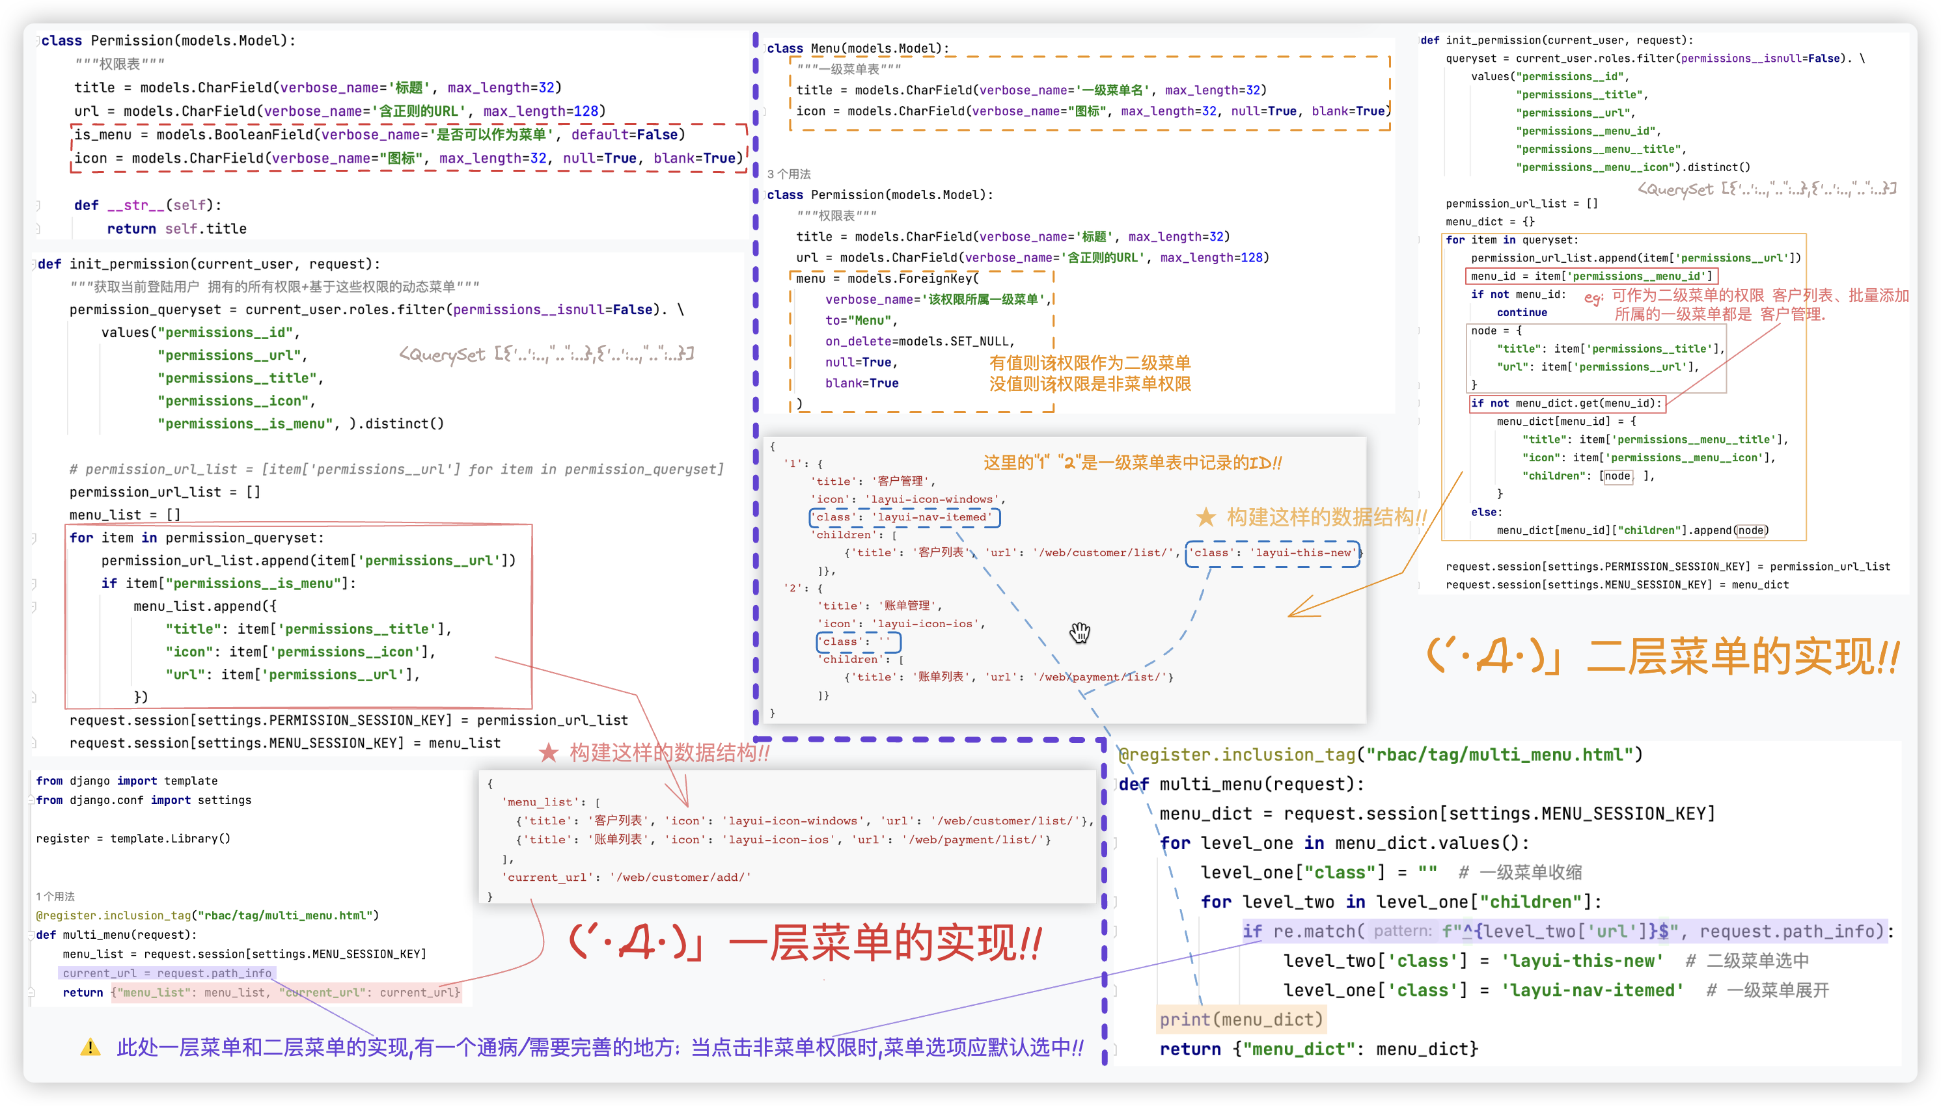Click the yellow warning triangle icon

tap(89, 1049)
